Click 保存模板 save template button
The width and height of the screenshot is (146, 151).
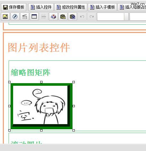pyautogui.click(x=14, y=7)
